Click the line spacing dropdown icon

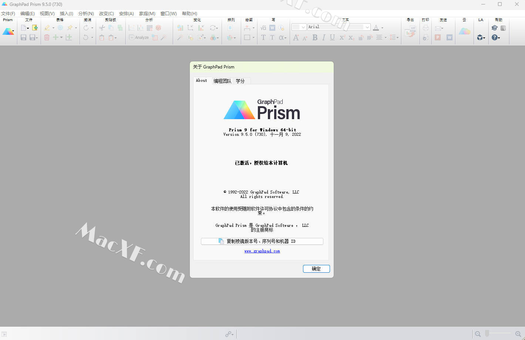coord(394,37)
